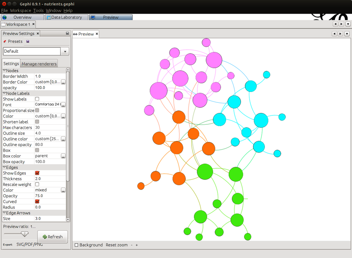352x258 pixels.
Task: Collapse the Edge Arrows section
Action: pos(4,213)
